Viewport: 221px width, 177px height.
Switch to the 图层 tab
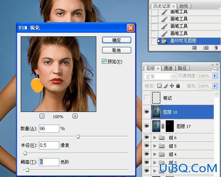pos(151,68)
